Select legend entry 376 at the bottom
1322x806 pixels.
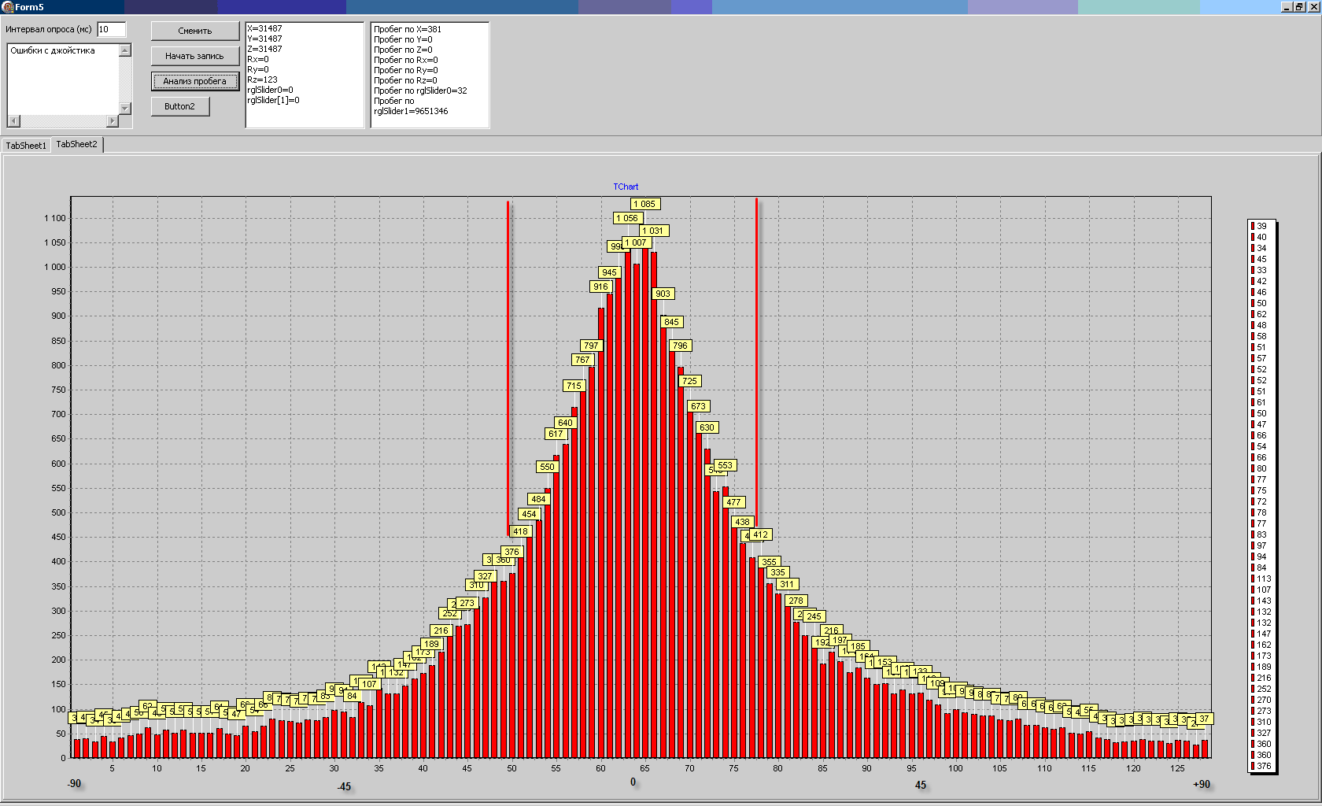pos(1263,766)
